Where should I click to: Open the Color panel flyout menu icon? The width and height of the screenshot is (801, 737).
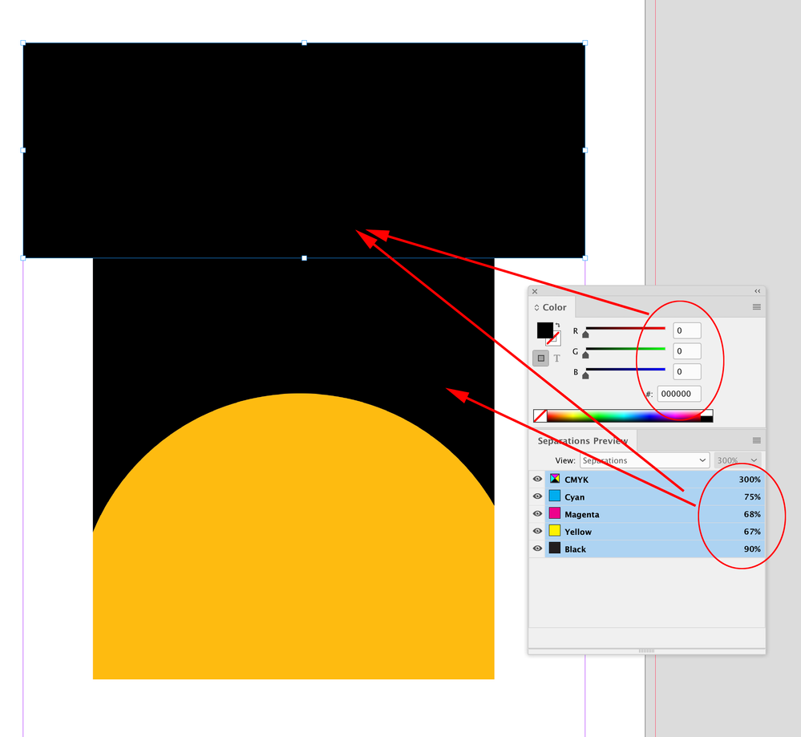[756, 307]
